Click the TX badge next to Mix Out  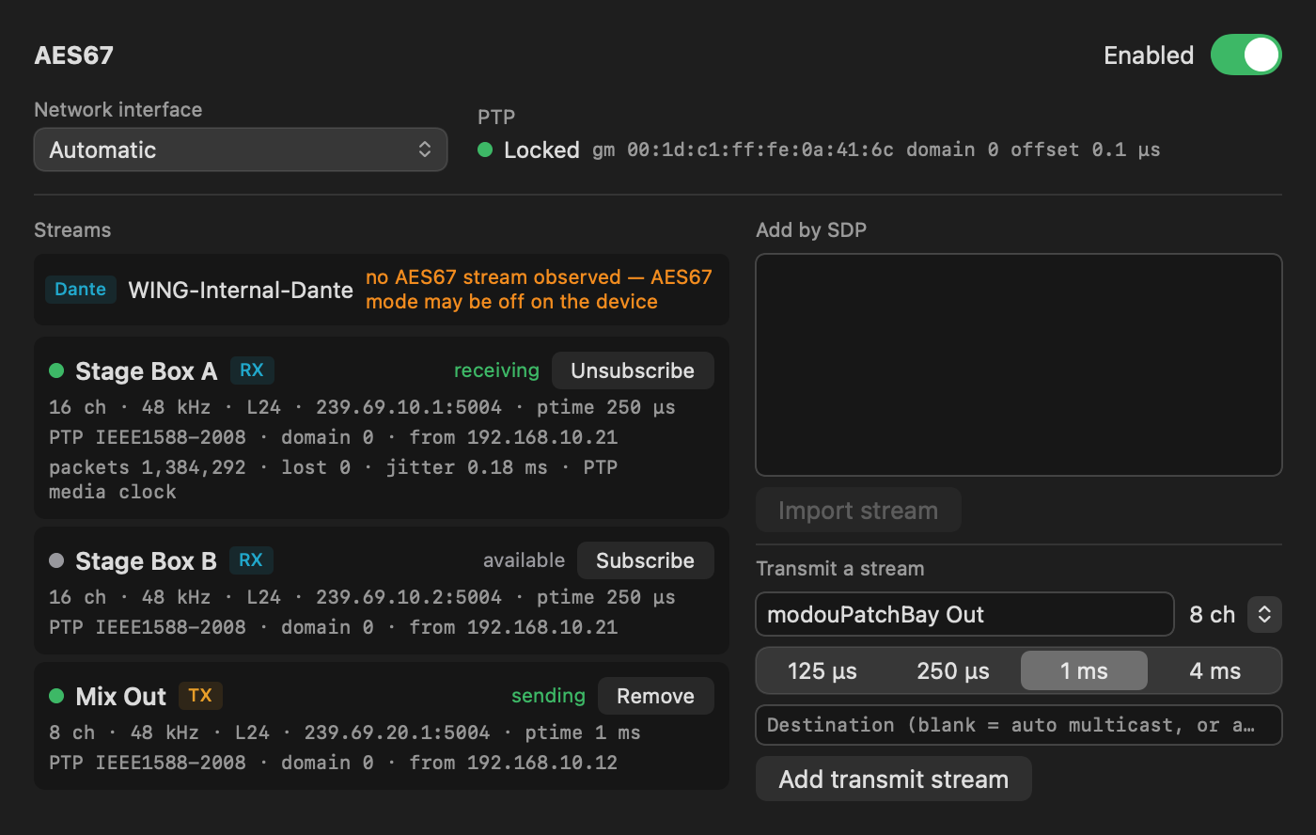(200, 696)
